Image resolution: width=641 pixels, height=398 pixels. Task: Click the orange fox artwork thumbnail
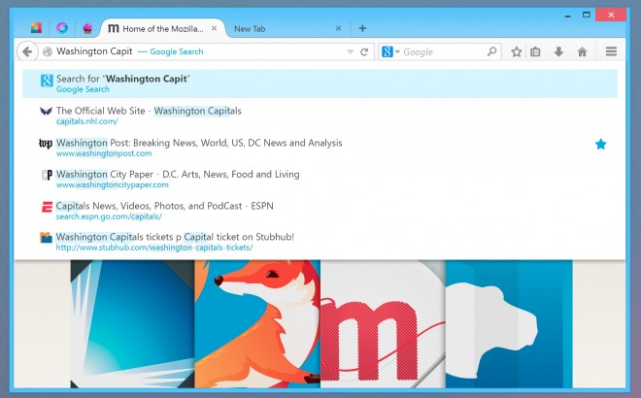257,324
